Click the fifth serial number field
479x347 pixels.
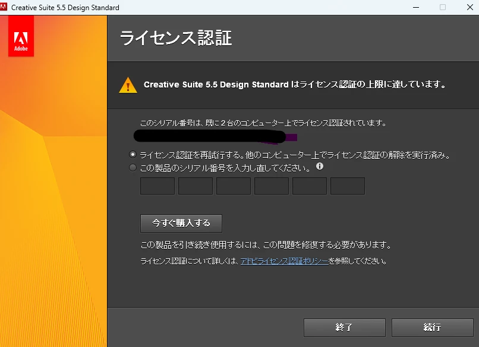pos(310,186)
